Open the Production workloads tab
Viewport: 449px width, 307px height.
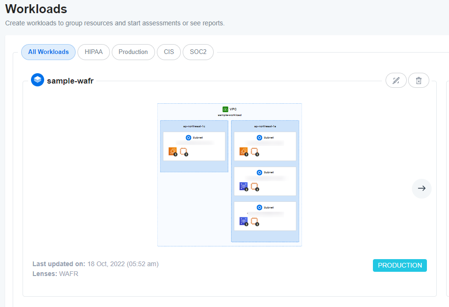(x=133, y=52)
